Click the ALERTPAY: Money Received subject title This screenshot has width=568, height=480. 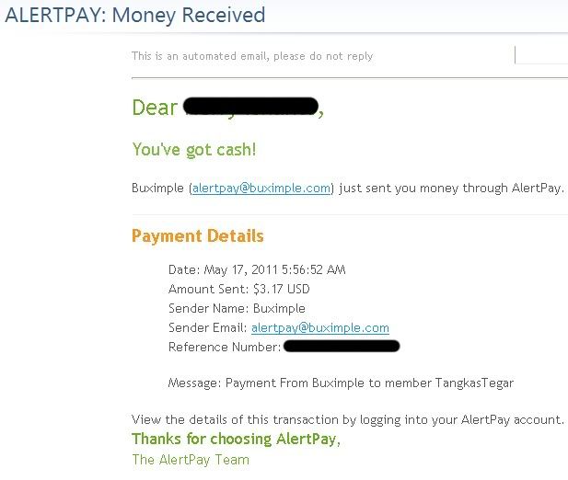pos(135,16)
